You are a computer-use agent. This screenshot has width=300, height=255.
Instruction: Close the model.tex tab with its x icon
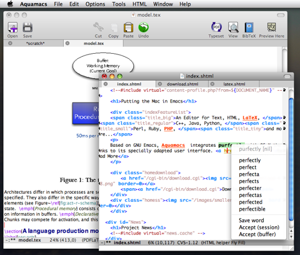click(x=67, y=43)
